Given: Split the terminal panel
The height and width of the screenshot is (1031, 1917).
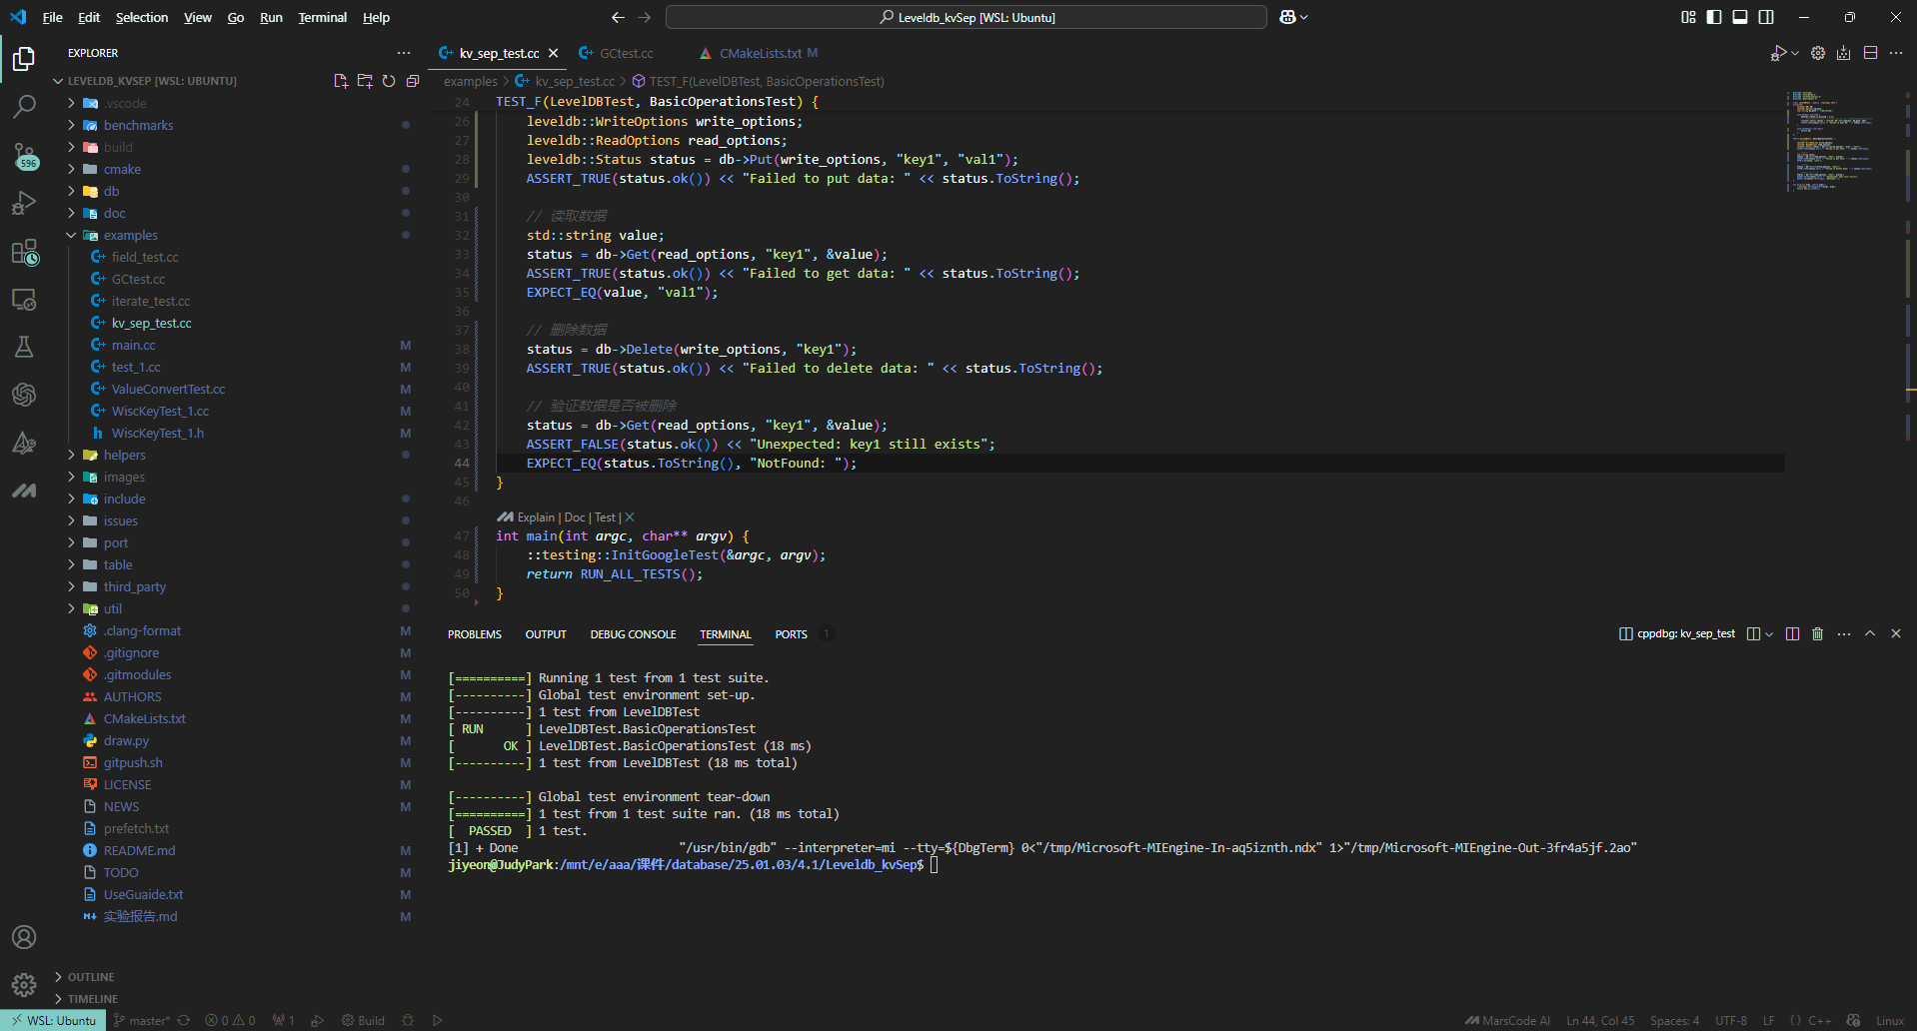Looking at the screenshot, I should (1792, 633).
